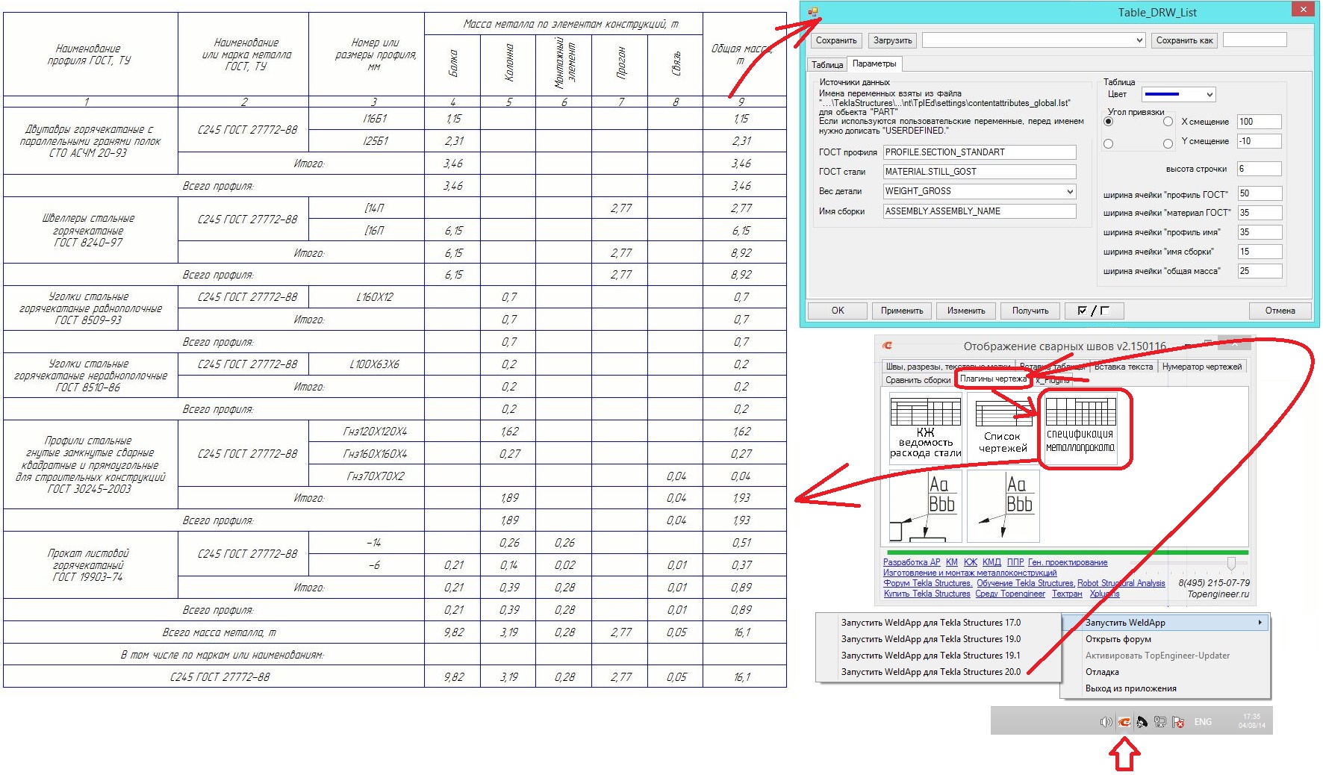Screen dimensions: 1323x775
Task: Open the Сравнить сборки tab
Action: click(x=918, y=380)
